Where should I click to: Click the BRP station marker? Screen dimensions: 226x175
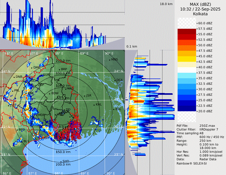[x=59, y=70]
